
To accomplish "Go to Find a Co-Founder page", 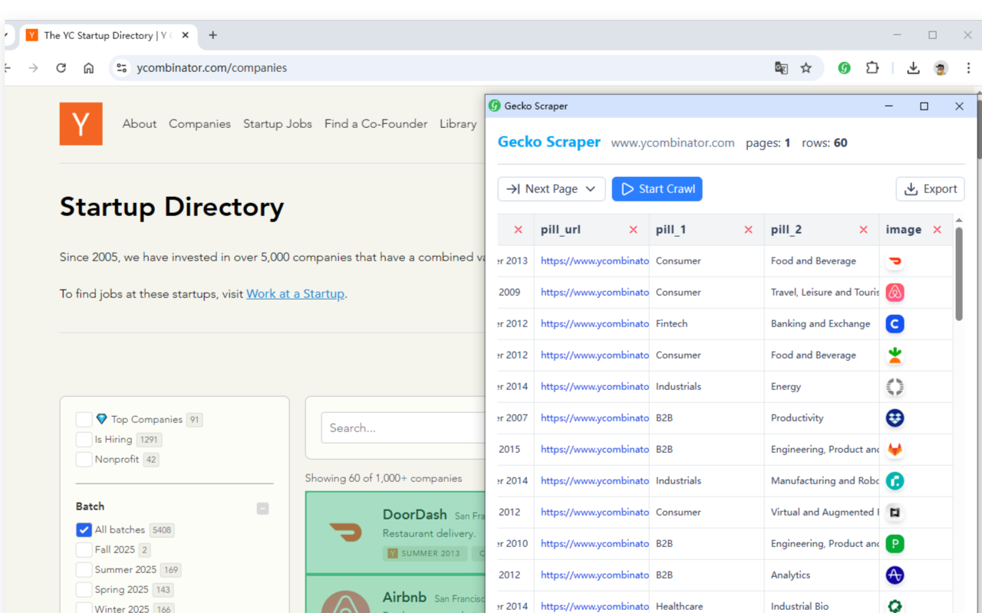I will point(375,123).
